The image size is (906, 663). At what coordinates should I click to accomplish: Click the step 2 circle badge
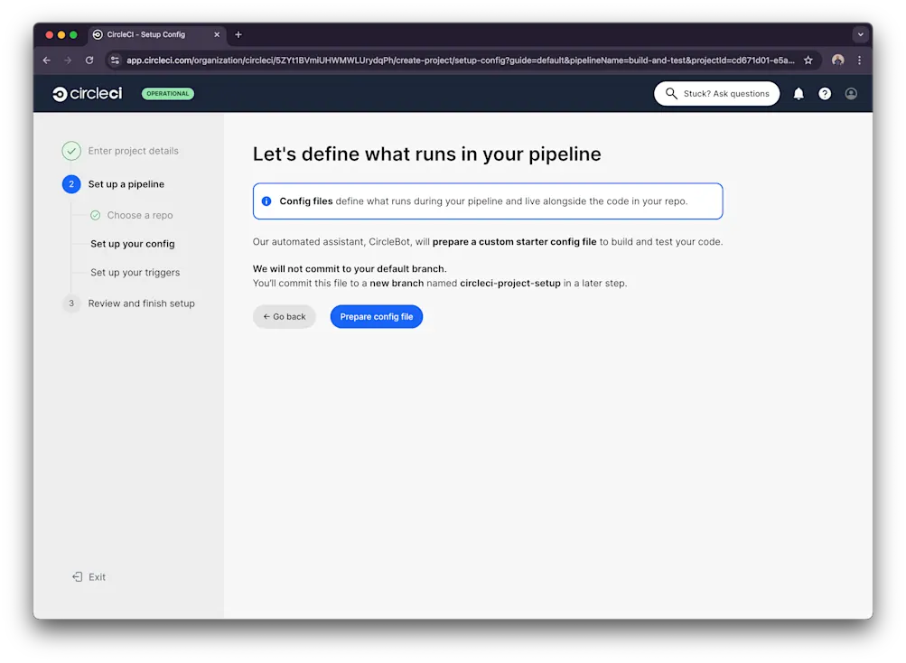(x=71, y=184)
